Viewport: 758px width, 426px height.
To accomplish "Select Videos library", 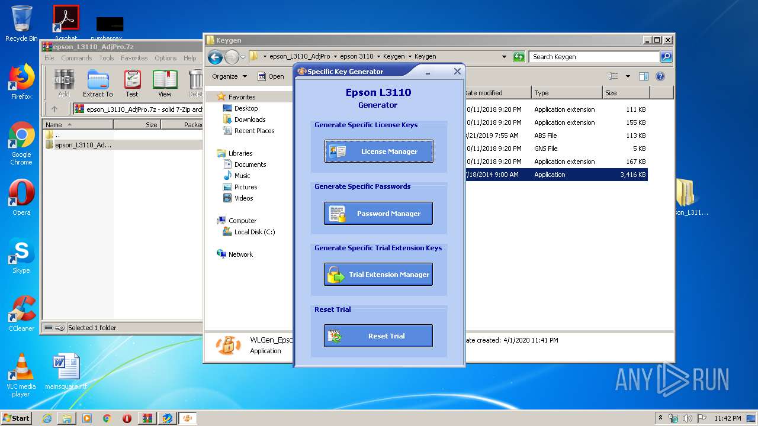I will point(243,198).
